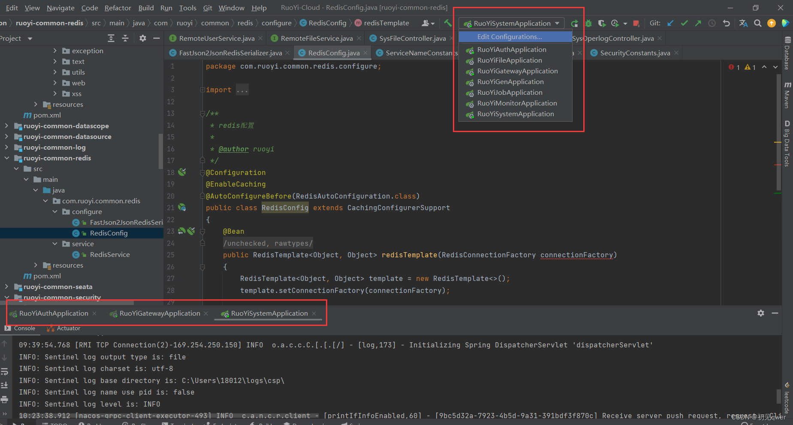Expand ruoyi-common-seata module

6,286
